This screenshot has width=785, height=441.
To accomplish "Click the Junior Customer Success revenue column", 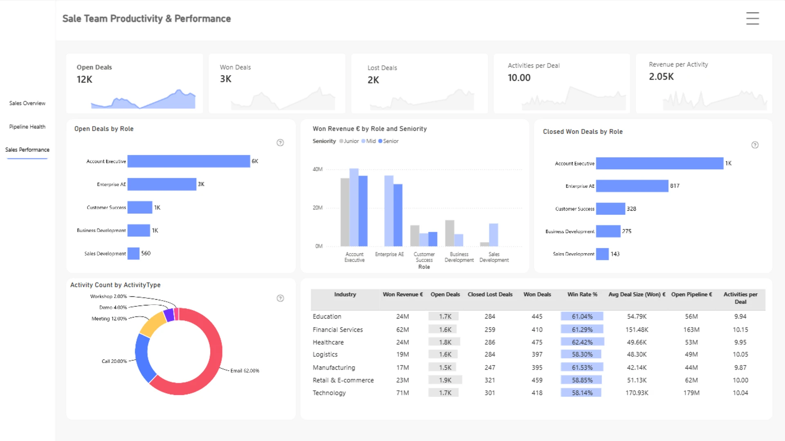I will point(415,236).
